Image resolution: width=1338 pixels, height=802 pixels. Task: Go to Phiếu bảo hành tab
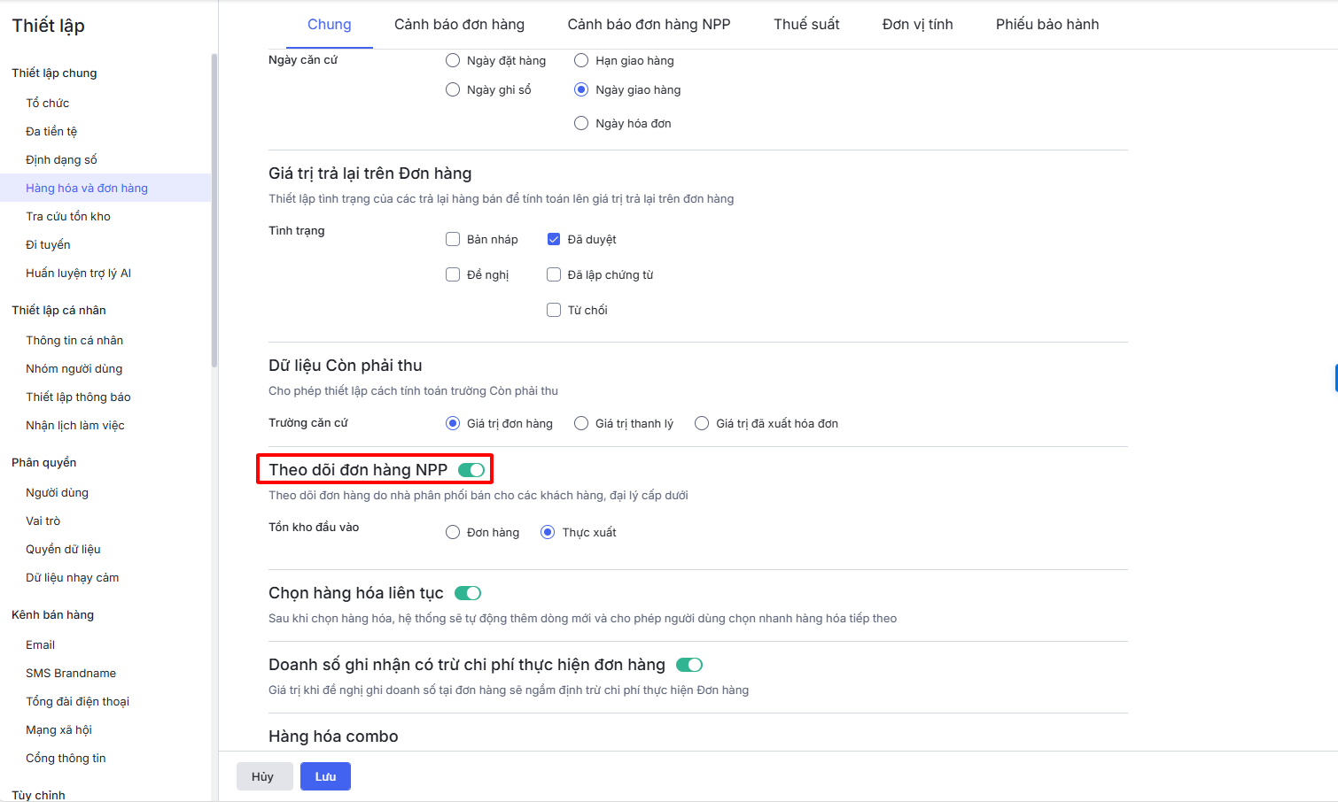(1046, 25)
